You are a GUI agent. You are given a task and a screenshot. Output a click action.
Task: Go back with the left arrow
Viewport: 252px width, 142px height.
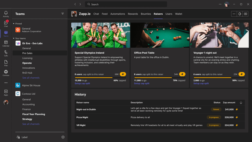click(x=75, y=4)
